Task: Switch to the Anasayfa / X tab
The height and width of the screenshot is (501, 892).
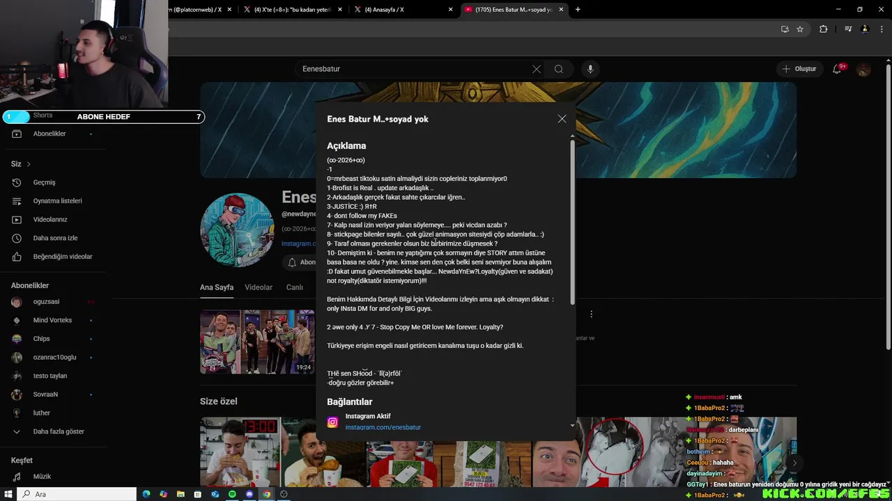Action: pyautogui.click(x=403, y=10)
